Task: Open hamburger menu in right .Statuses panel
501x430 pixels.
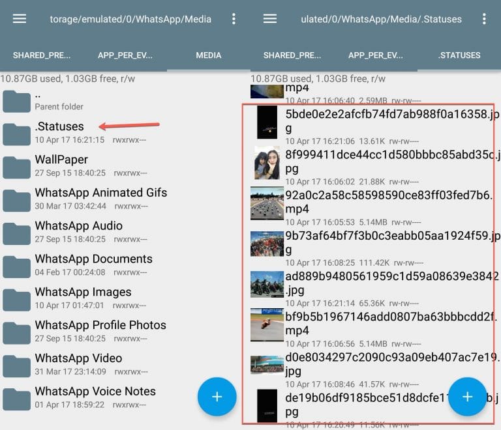Action: (x=270, y=19)
